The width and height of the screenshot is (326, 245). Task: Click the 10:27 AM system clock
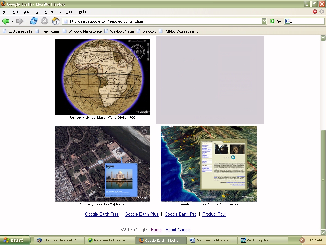coord(314,240)
